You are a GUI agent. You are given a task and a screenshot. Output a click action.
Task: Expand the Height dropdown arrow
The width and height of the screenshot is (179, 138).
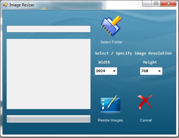159,71
